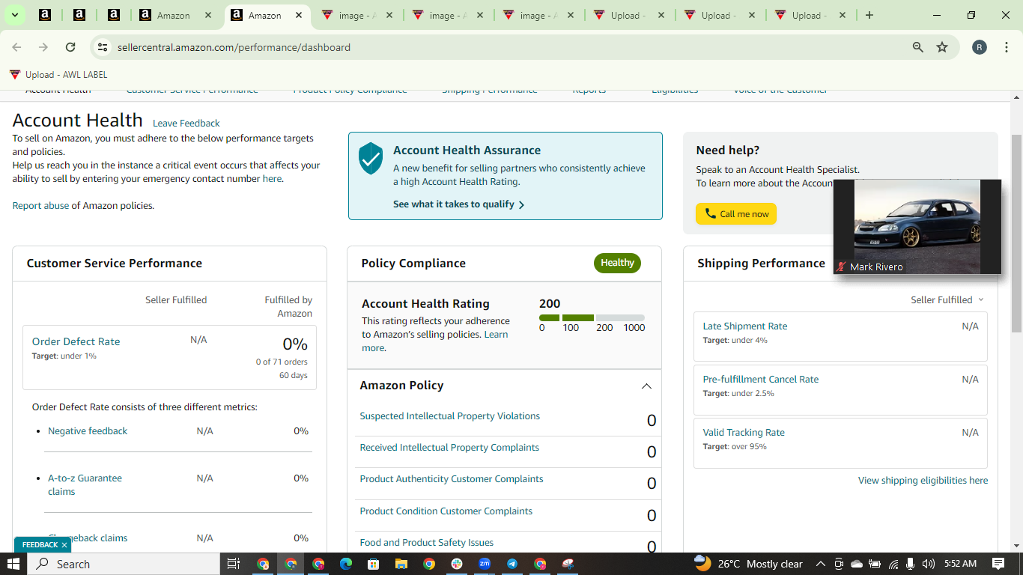Open See what it takes to qualify
Screen dimensions: 1023x575
458,204
